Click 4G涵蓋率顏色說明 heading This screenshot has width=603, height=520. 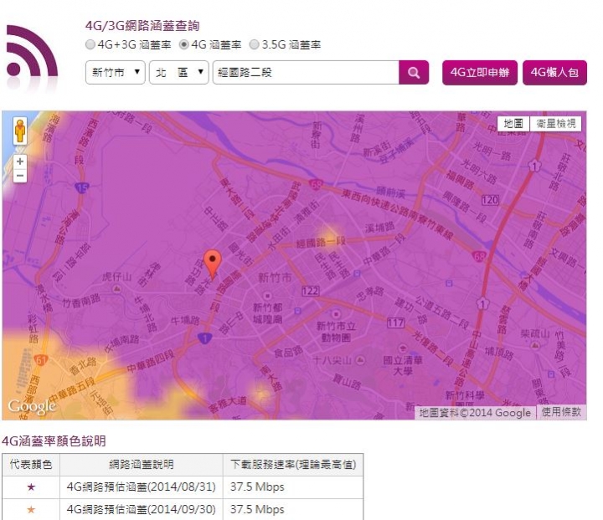(x=54, y=440)
